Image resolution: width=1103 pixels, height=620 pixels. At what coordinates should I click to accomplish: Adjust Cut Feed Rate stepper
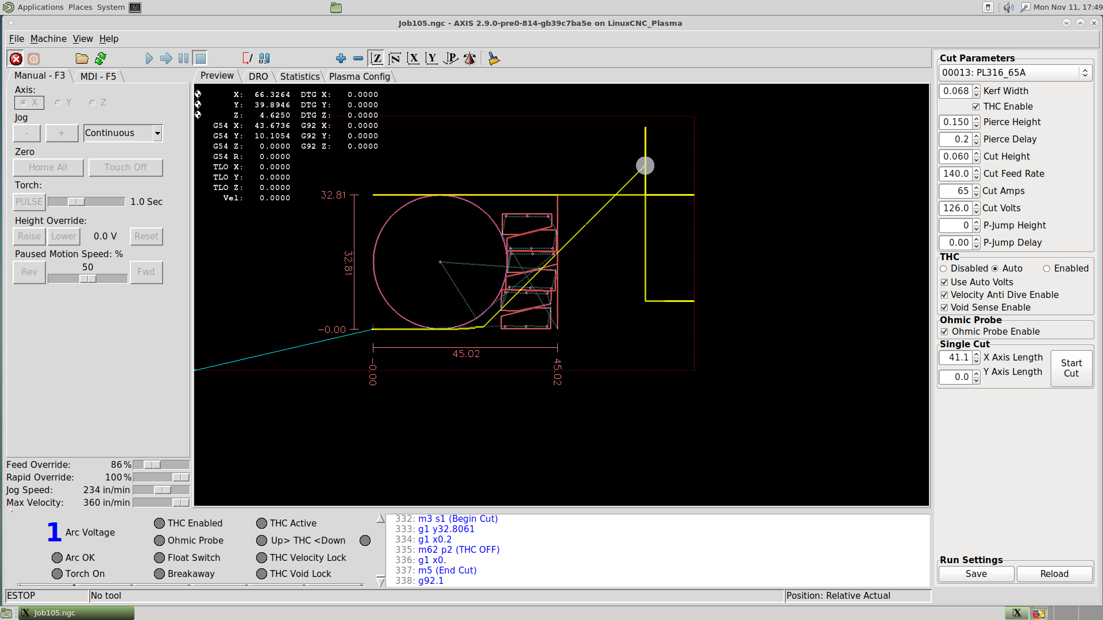tap(976, 174)
